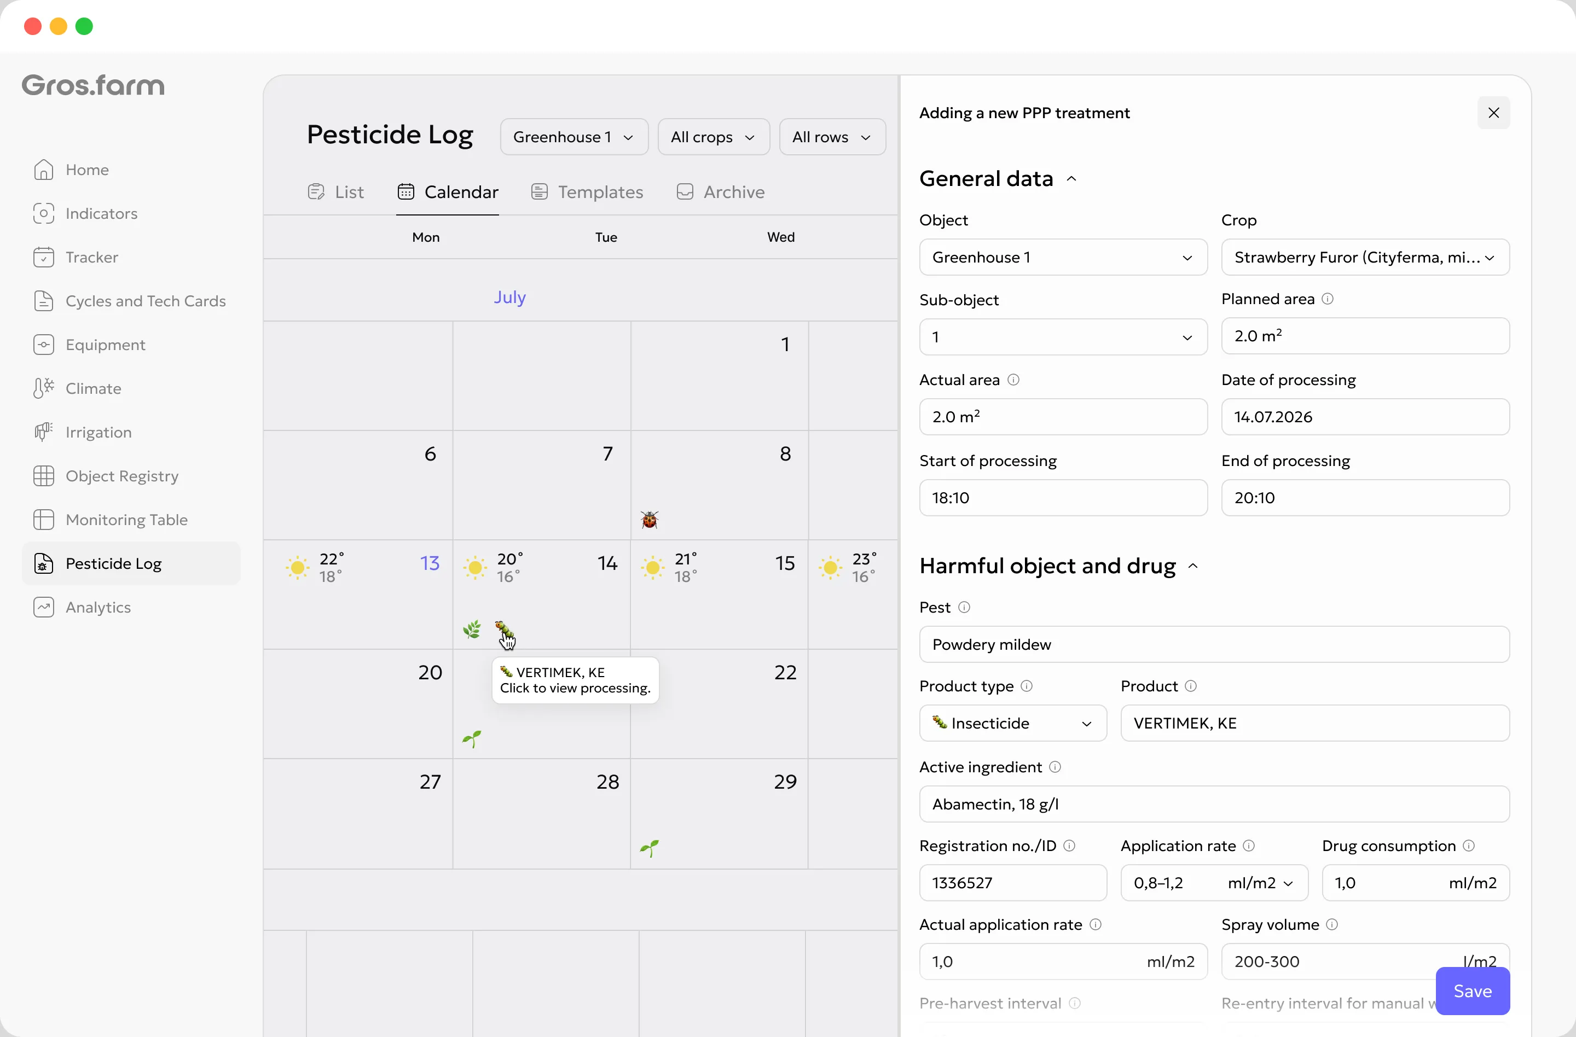
Task: Save the new PPP treatment
Action: coord(1473,992)
